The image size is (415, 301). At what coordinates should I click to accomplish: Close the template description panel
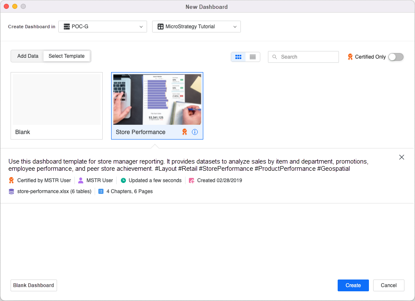[401, 157]
